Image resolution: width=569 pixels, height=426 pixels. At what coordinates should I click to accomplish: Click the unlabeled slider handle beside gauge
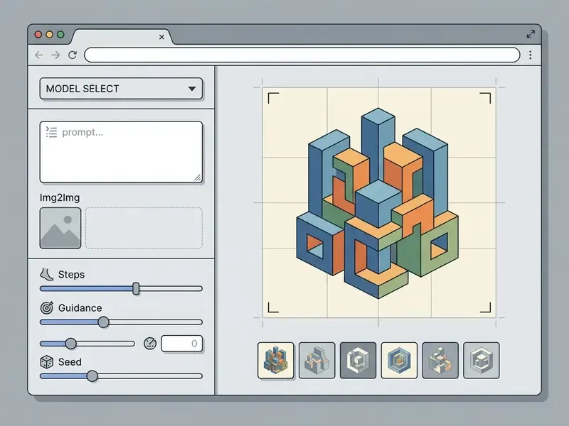click(x=70, y=344)
